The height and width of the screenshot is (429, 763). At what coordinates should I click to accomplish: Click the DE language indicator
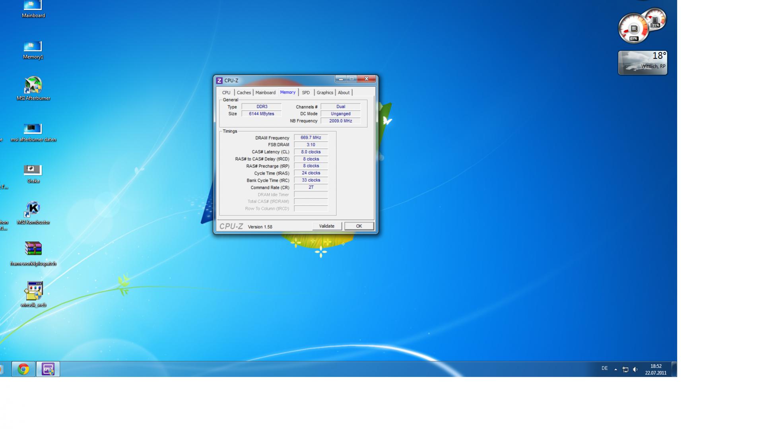pos(604,369)
